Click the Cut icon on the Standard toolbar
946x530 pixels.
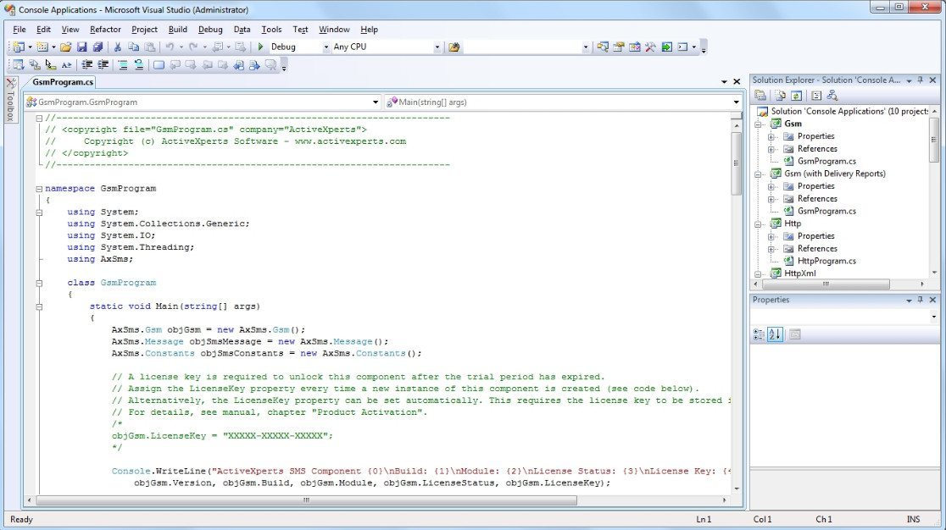[x=118, y=47]
